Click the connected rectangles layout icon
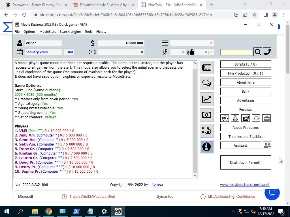The width and height of the screenshot is (290, 217). pyautogui.click(x=206, y=131)
